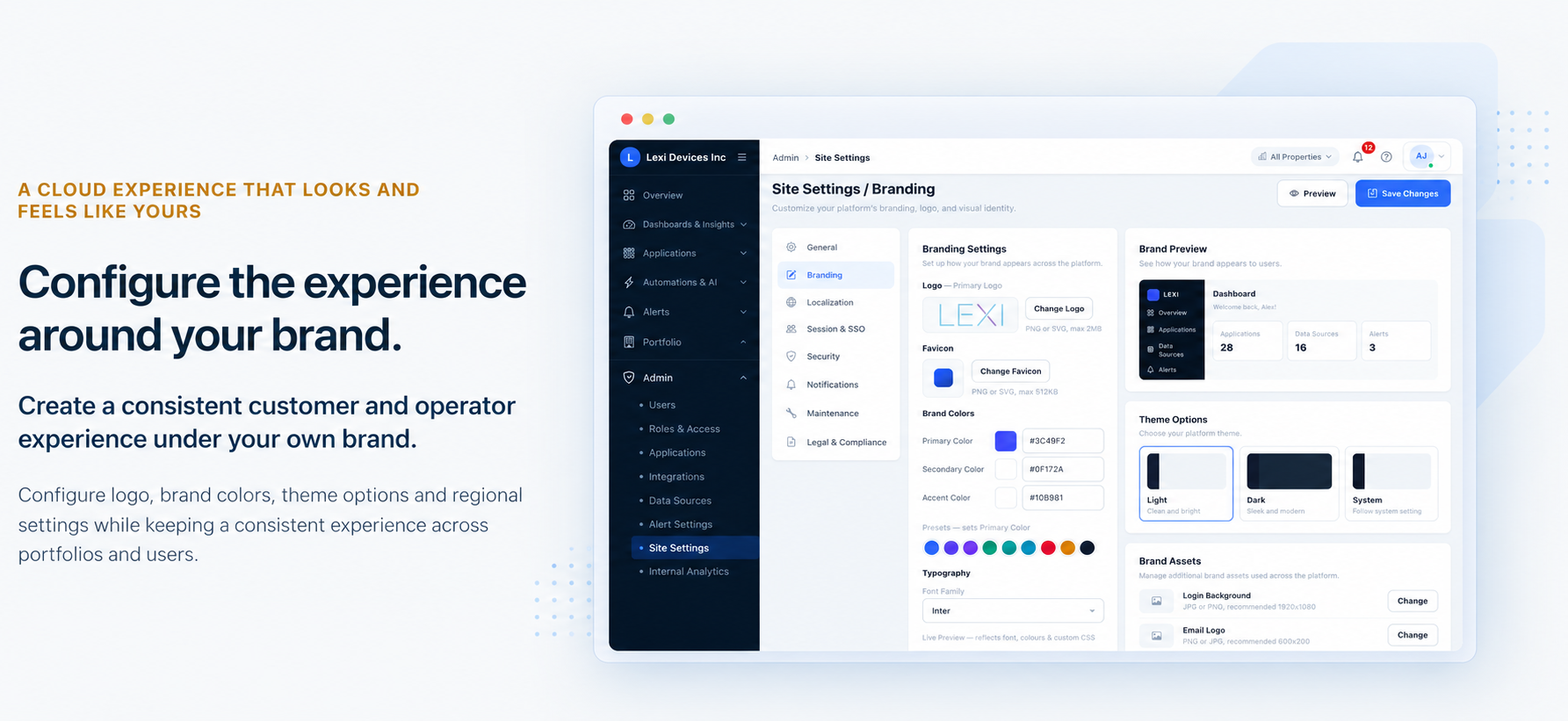Select the orange preset color
The height and width of the screenshot is (721, 1568).
1067,548
